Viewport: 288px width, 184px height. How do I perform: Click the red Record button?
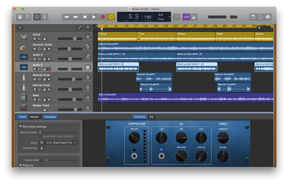[103, 17]
